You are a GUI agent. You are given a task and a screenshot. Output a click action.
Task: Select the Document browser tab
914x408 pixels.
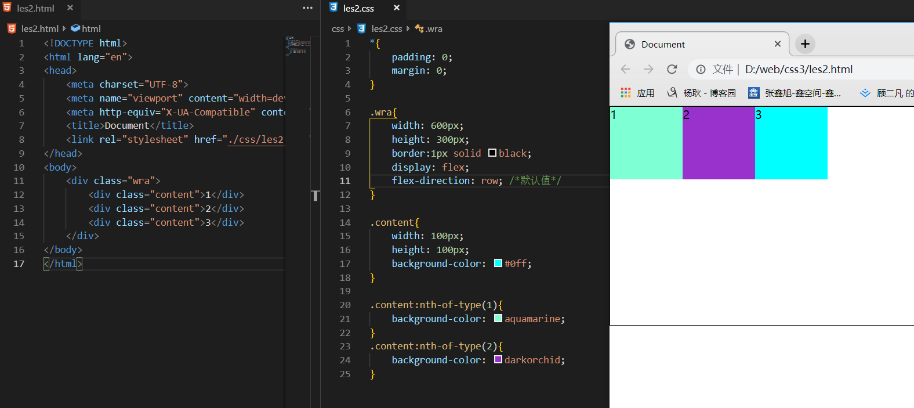click(x=663, y=44)
